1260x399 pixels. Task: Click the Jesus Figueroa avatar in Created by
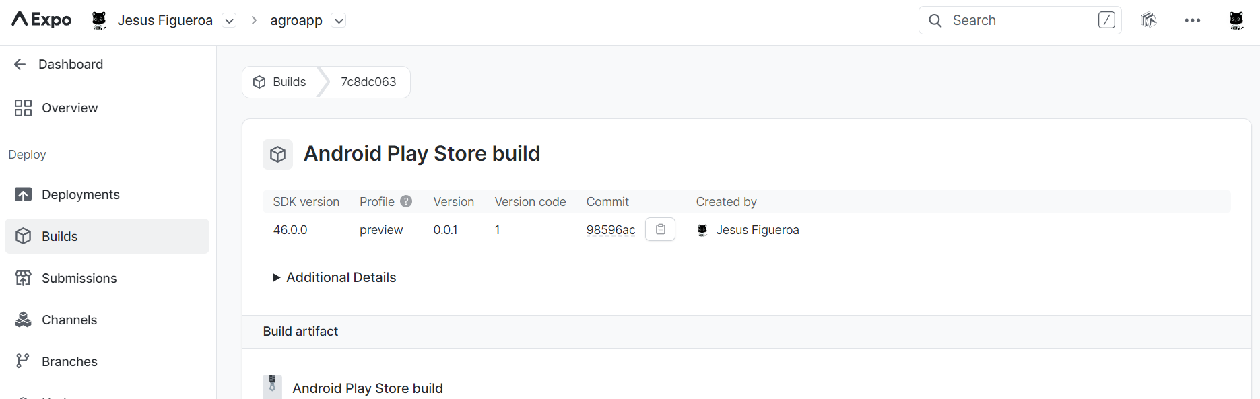pyautogui.click(x=702, y=230)
